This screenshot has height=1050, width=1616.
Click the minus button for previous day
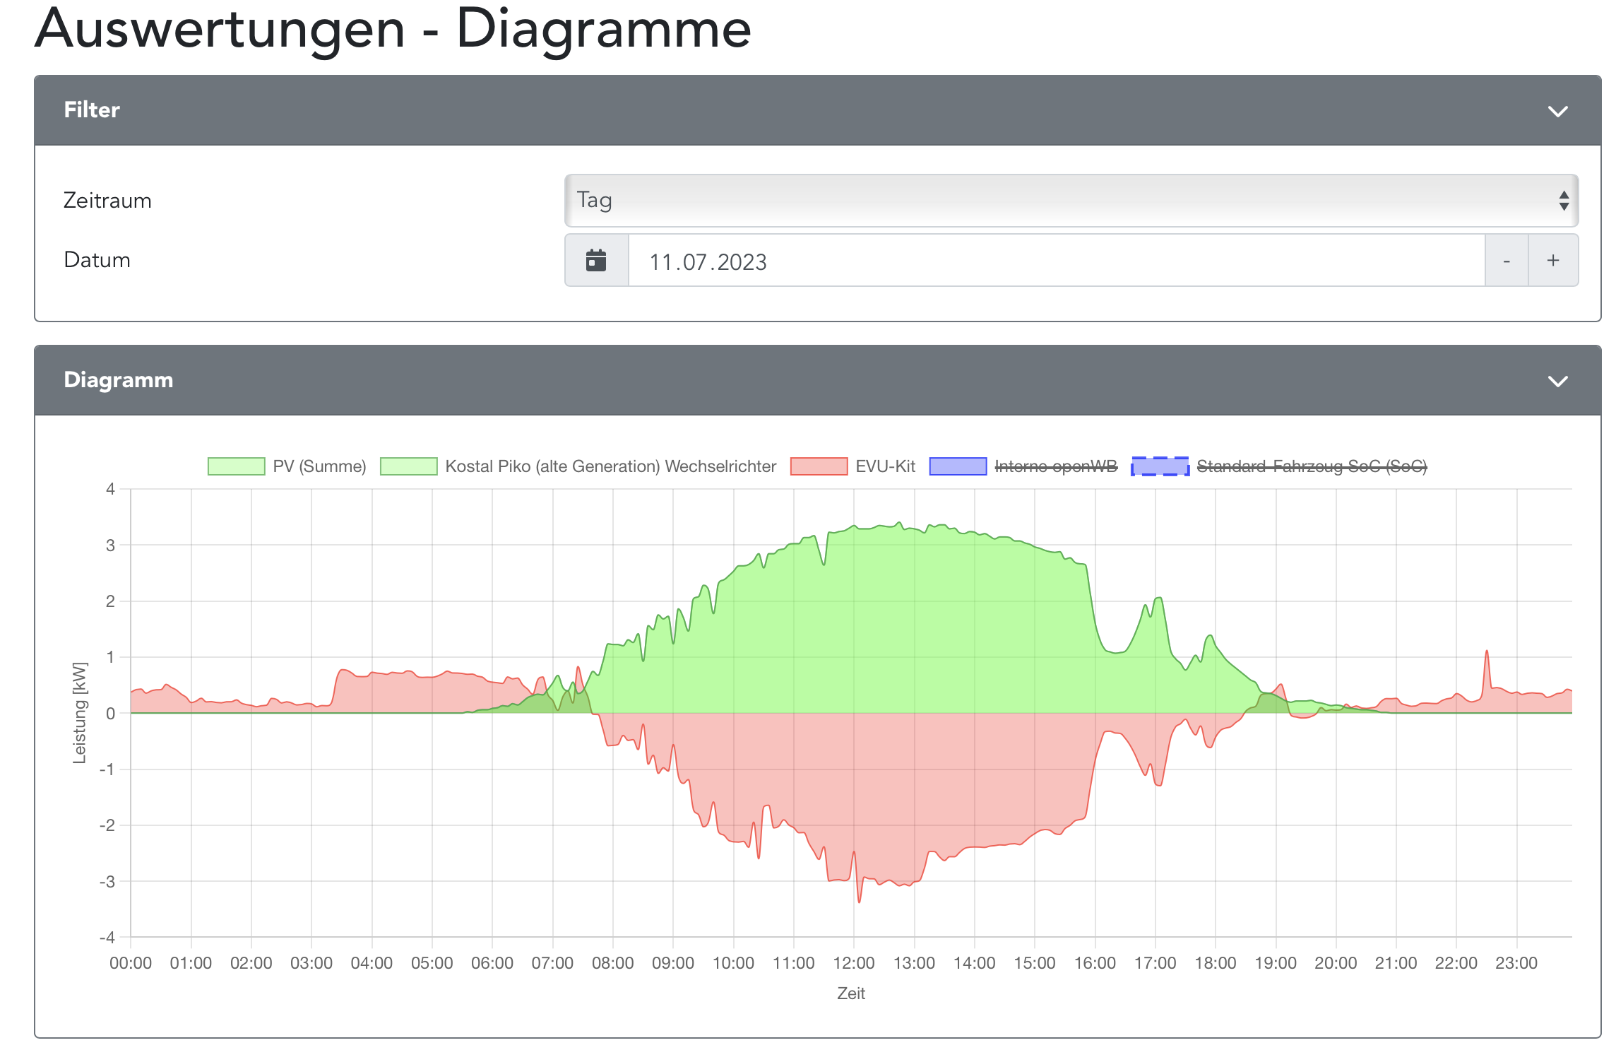click(1506, 261)
